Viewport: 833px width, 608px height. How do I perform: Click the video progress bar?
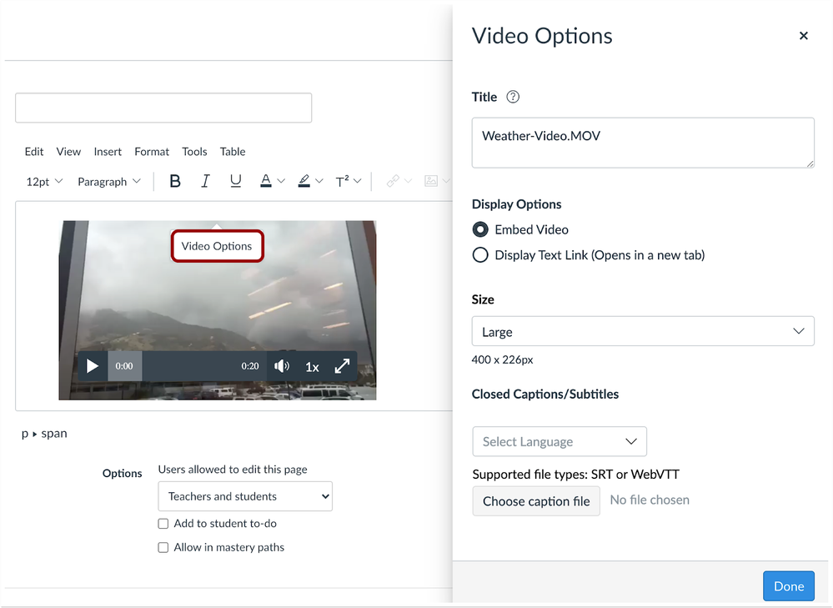pyautogui.click(x=190, y=366)
